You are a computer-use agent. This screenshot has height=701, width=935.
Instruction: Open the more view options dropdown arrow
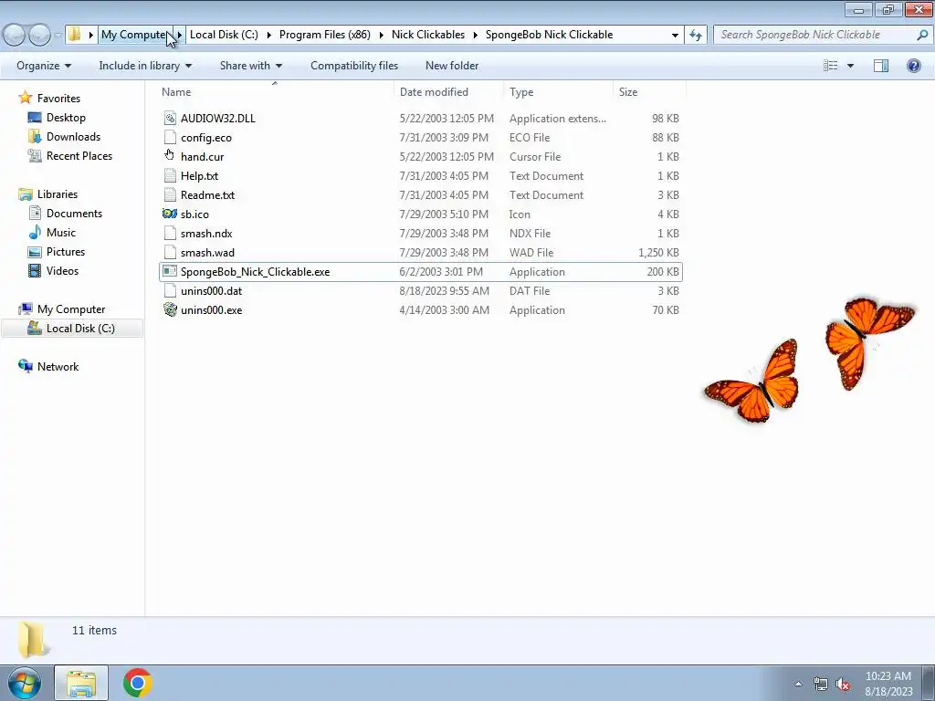[850, 66]
